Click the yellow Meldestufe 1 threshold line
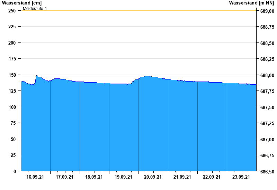The height and width of the screenshot is (190, 277). 138,11
